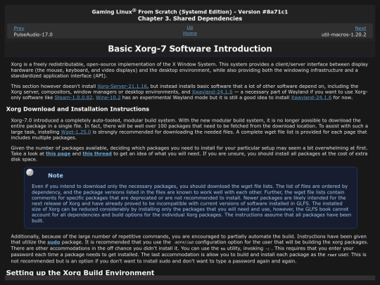Click the 'Note' heading text
Viewport: 380px width, 285px height.
tap(56, 175)
